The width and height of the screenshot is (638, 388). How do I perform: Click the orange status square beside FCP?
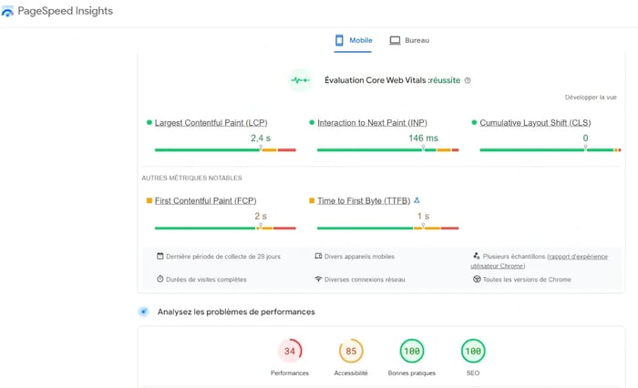(x=149, y=200)
